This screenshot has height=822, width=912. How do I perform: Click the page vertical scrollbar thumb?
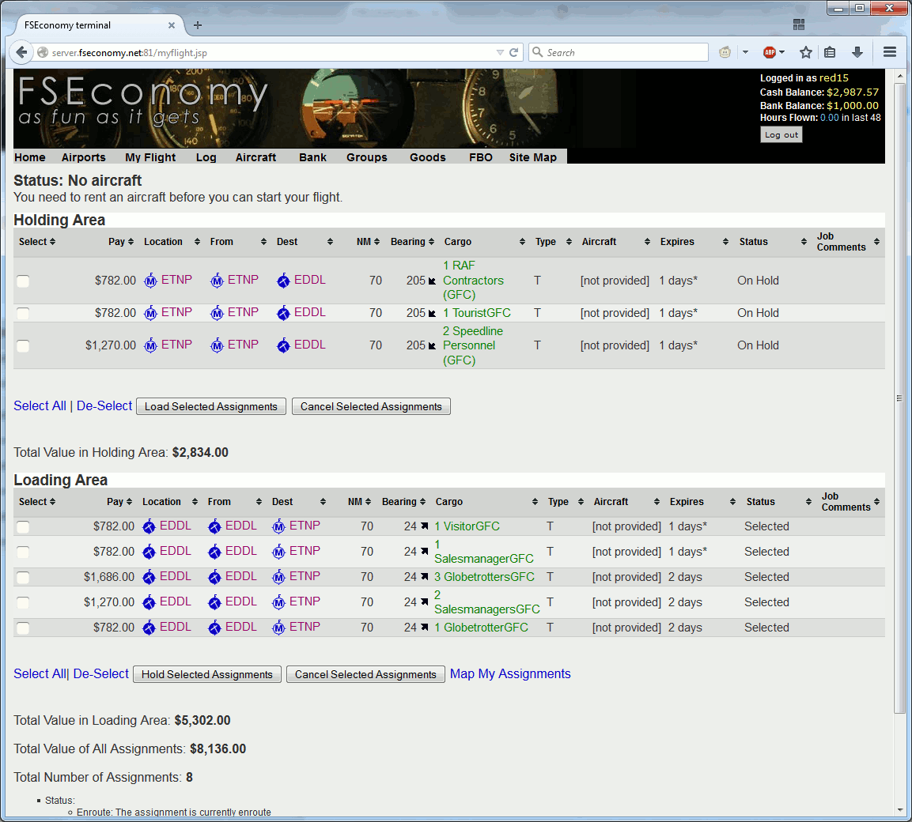coord(899,398)
